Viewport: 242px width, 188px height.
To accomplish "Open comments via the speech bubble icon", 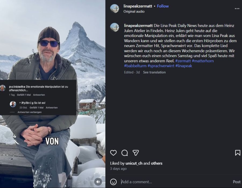I will pyautogui.click(x=124, y=153).
